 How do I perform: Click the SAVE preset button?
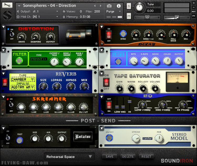pos(110,157)
